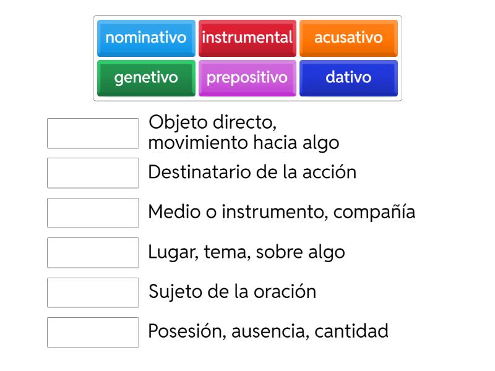Click the orange 'acusativo' tile
This screenshot has width=495, height=371.
[348, 38]
